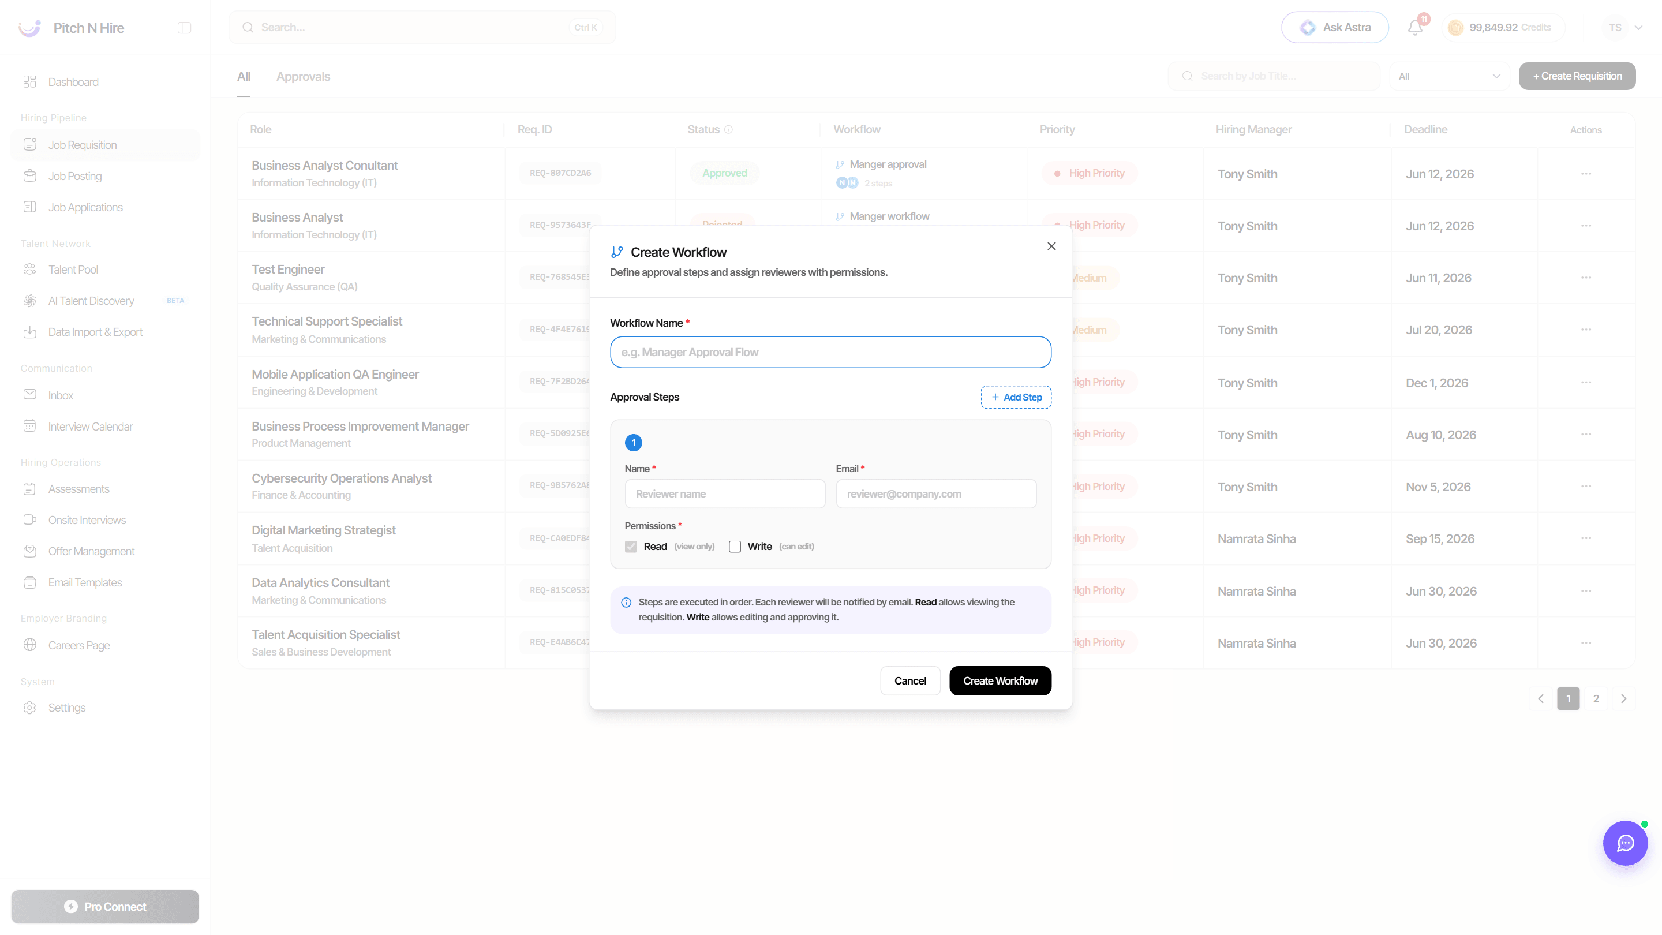Click the Inbox envelope icon

[29, 395]
